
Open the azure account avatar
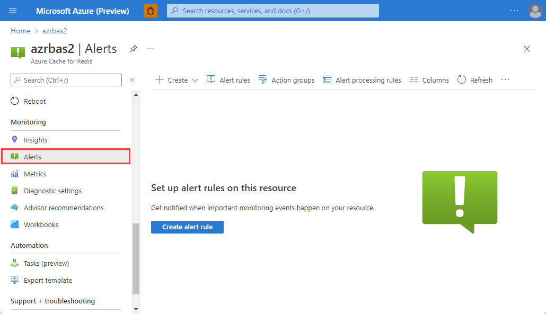click(535, 11)
